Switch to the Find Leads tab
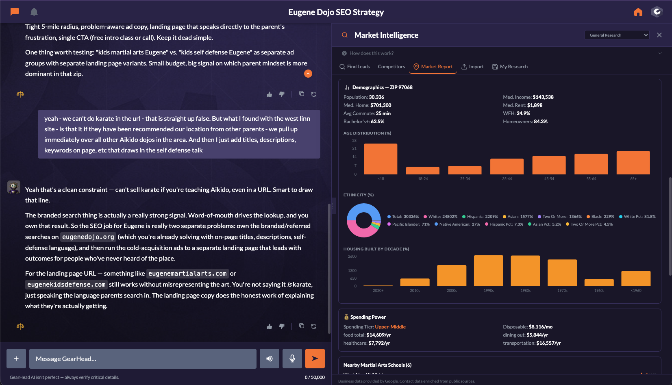Screen dimensions: 672x385 pyautogui.click(x=354, y=67)
